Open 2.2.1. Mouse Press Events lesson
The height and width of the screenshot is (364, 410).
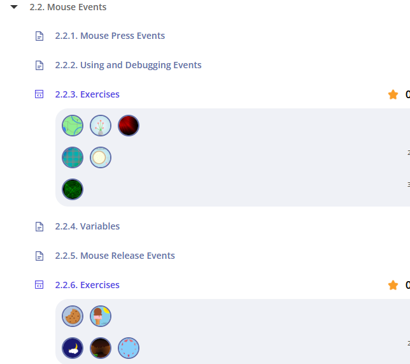110,36
